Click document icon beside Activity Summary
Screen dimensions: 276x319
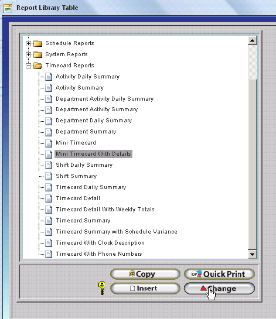pos(49,88)
